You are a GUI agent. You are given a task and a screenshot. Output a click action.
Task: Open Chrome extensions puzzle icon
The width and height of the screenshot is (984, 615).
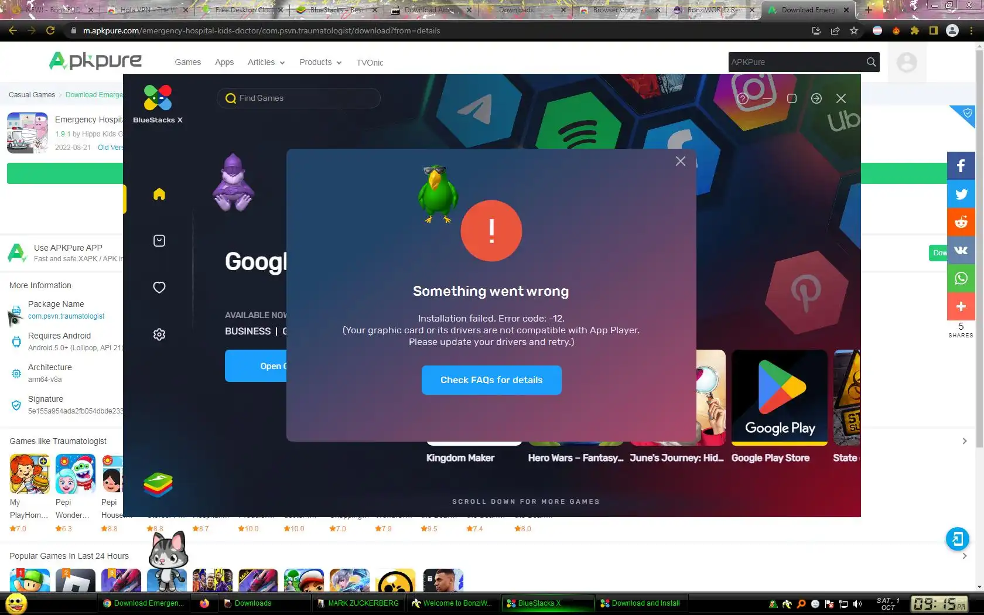click(x=915, y=30)
